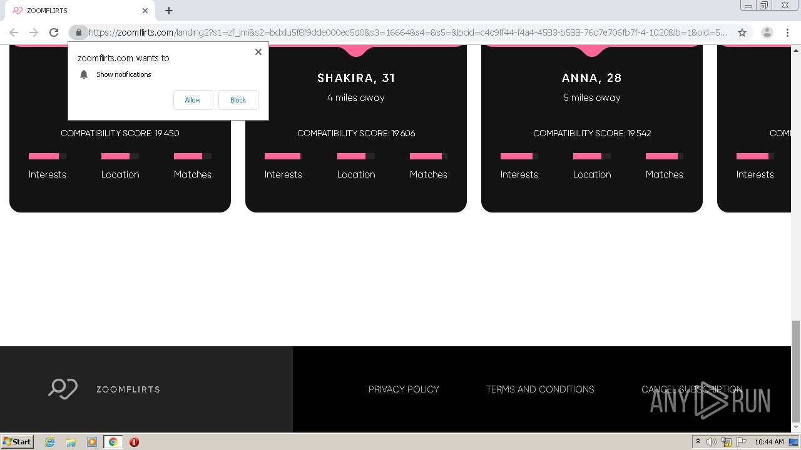Click the address bar URL
Viewport: 801px width, 450px height.
(408, 32)
